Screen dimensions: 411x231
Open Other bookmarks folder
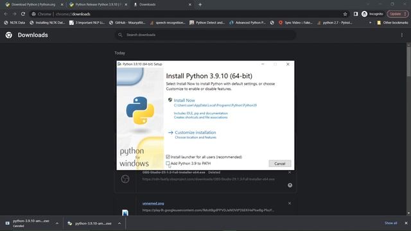click(392, 23)
